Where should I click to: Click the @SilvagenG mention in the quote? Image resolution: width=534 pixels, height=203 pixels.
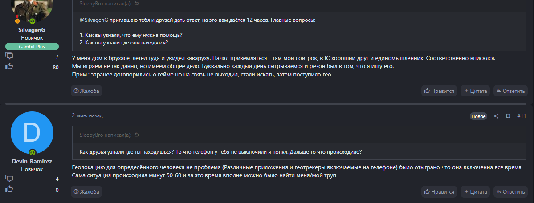(x=94, y=20)
